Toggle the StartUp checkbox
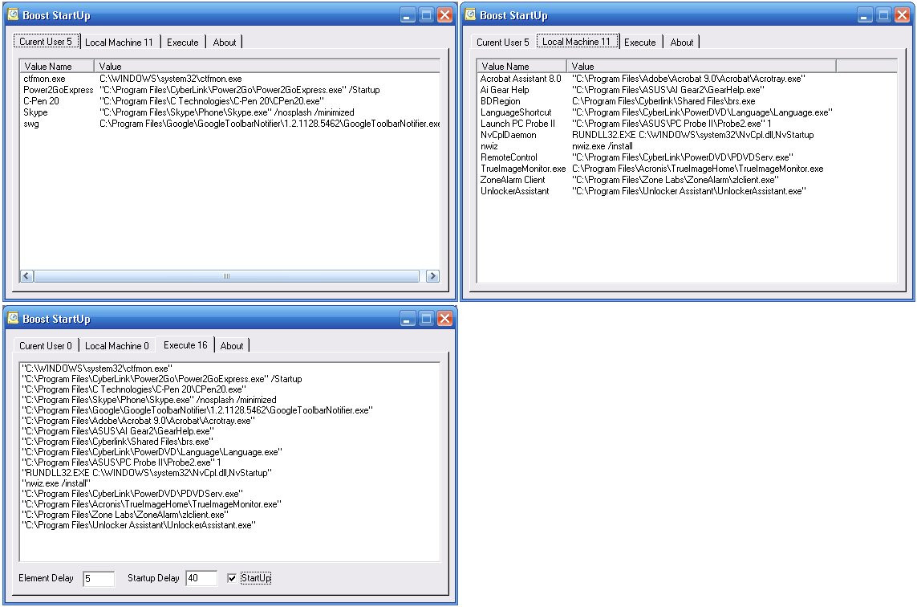917x607 pixels. click(232, 578)
